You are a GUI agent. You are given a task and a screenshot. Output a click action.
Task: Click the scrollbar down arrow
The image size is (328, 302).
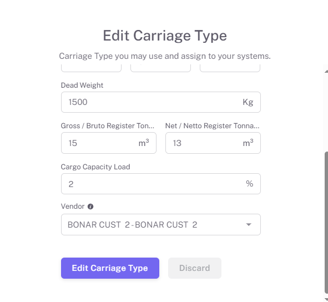point(326,299)
